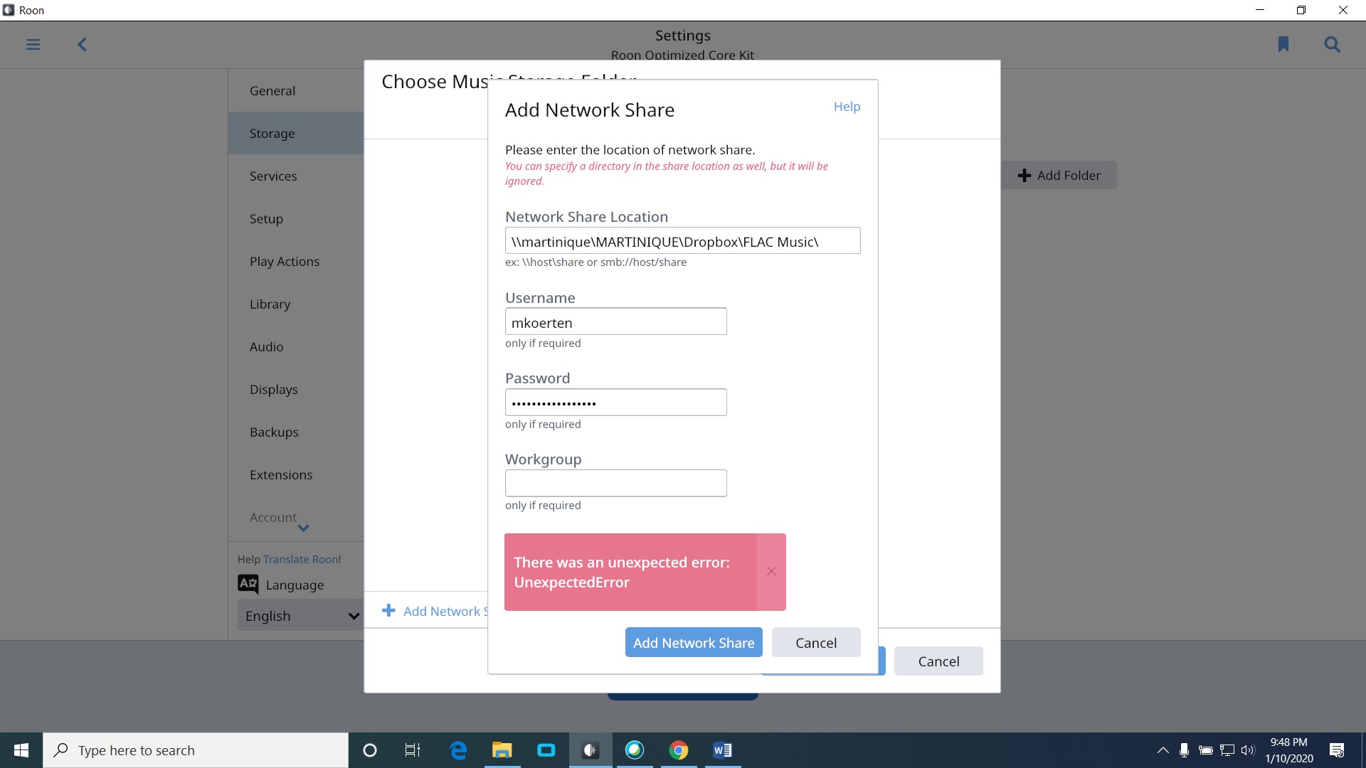Click the Translate Roon link
Screen dimensions: 1366x768
coord(302,560)
